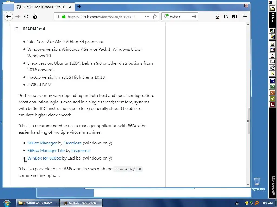Click the green secure connection padlock
The image size is (277, 207).
click(x=64, y=16)
